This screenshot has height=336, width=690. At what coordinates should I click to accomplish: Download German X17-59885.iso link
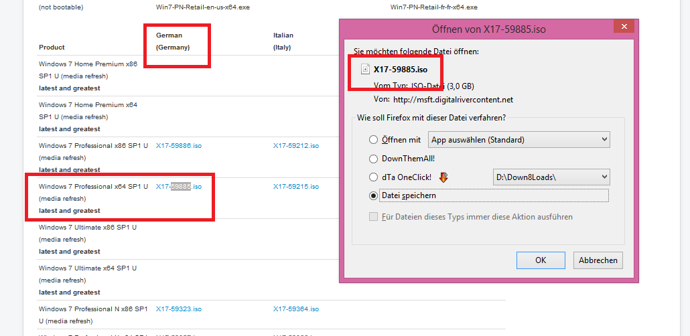point(179,187)
